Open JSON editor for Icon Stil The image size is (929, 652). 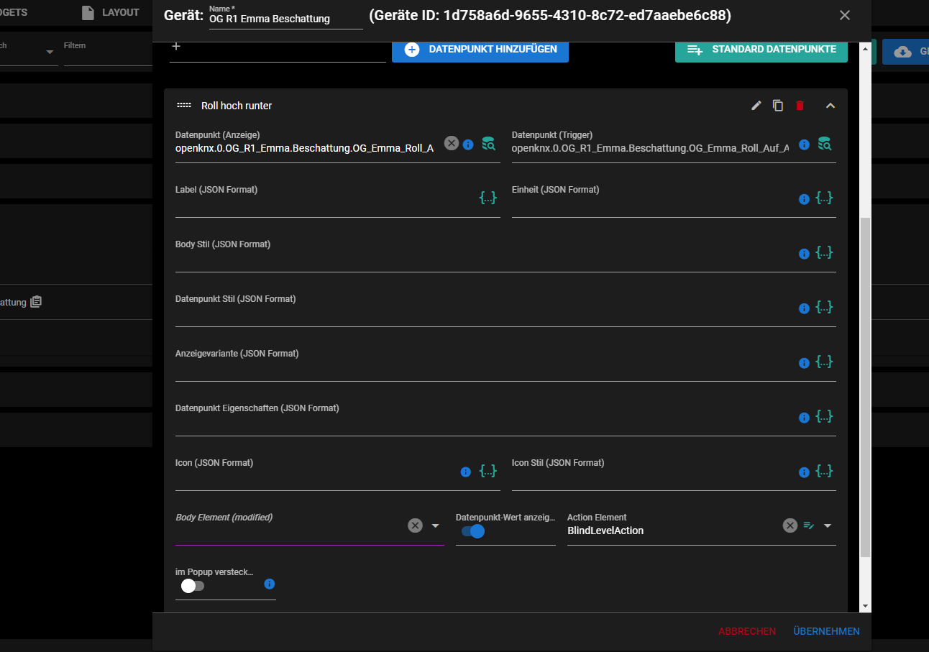pos(825,471)
